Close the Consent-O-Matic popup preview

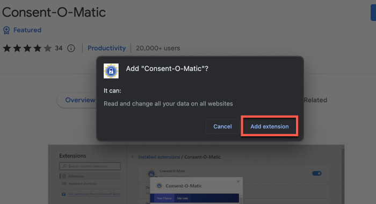238,181
